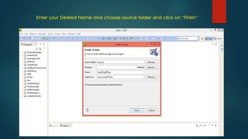
Task: Open the External Tools dropdown arrow
Action: click(x=117, y=39)
